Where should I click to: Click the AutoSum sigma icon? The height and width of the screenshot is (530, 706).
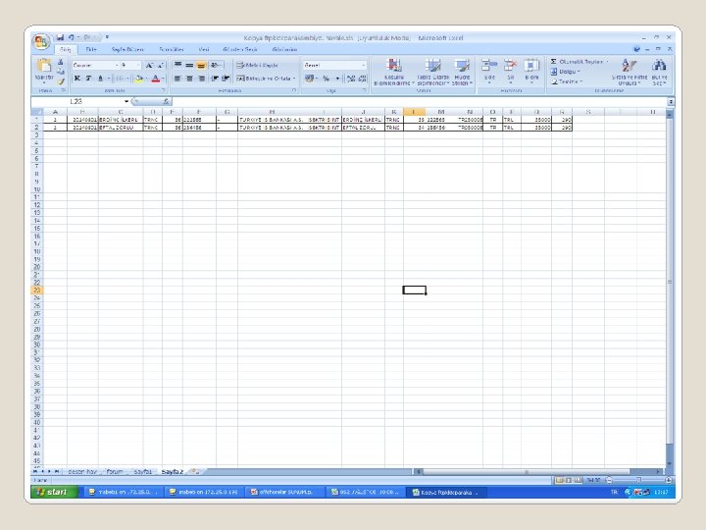554,61
